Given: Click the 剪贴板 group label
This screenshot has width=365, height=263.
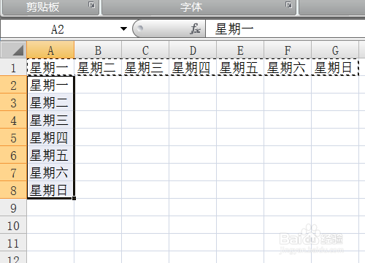Looking at the screenshot, I should click(x=43, y=7).
